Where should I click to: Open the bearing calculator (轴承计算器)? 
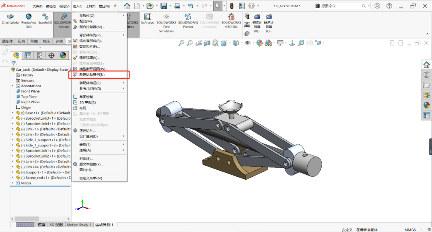269,24
